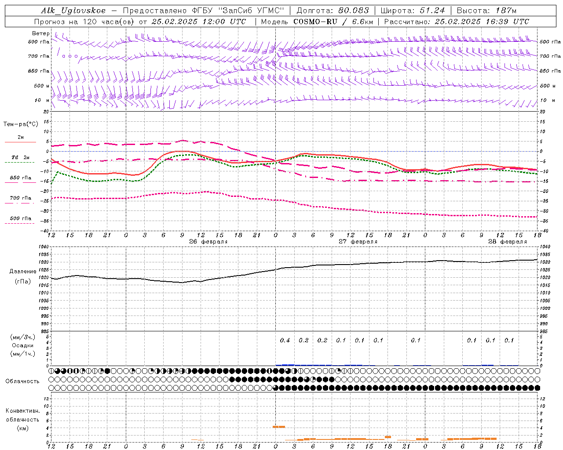Click the station name Alk_Uglovskoe in the header
The height and width of the screenshot is (450, 563).
point(73,11)
